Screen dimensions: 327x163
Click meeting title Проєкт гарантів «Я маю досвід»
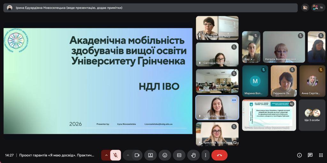pyautogui.click(x=57, y=155)
